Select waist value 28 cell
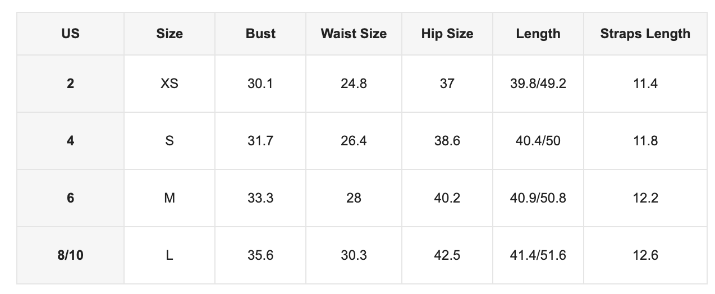 [x=354, y=198]
